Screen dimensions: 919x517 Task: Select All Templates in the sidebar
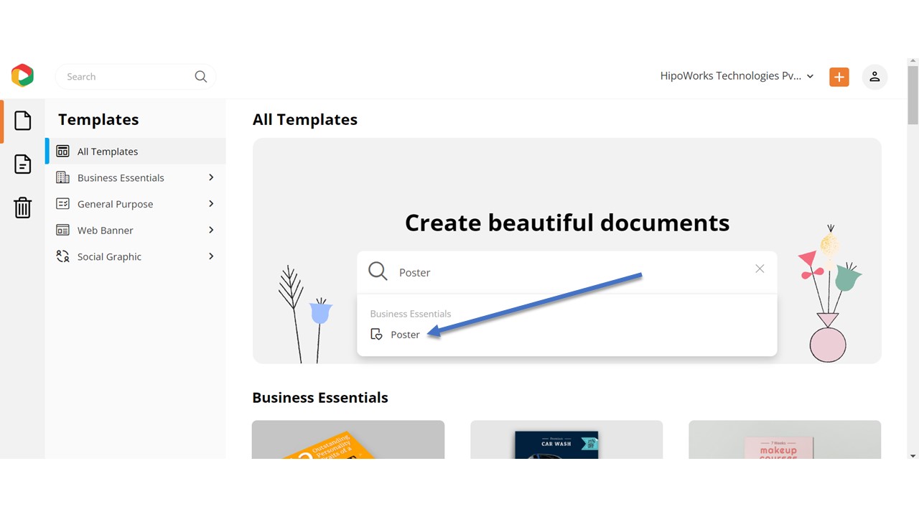coord(108,152)
